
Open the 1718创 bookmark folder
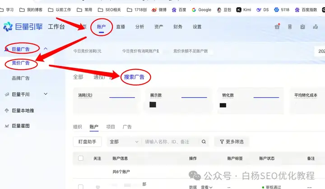tap(137, 10)
